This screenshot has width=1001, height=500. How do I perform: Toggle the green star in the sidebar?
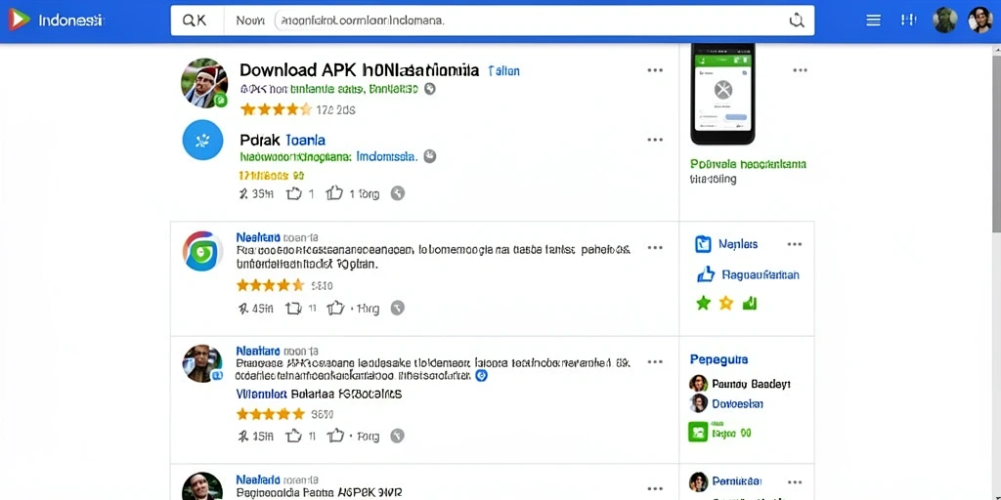[703, 303]
